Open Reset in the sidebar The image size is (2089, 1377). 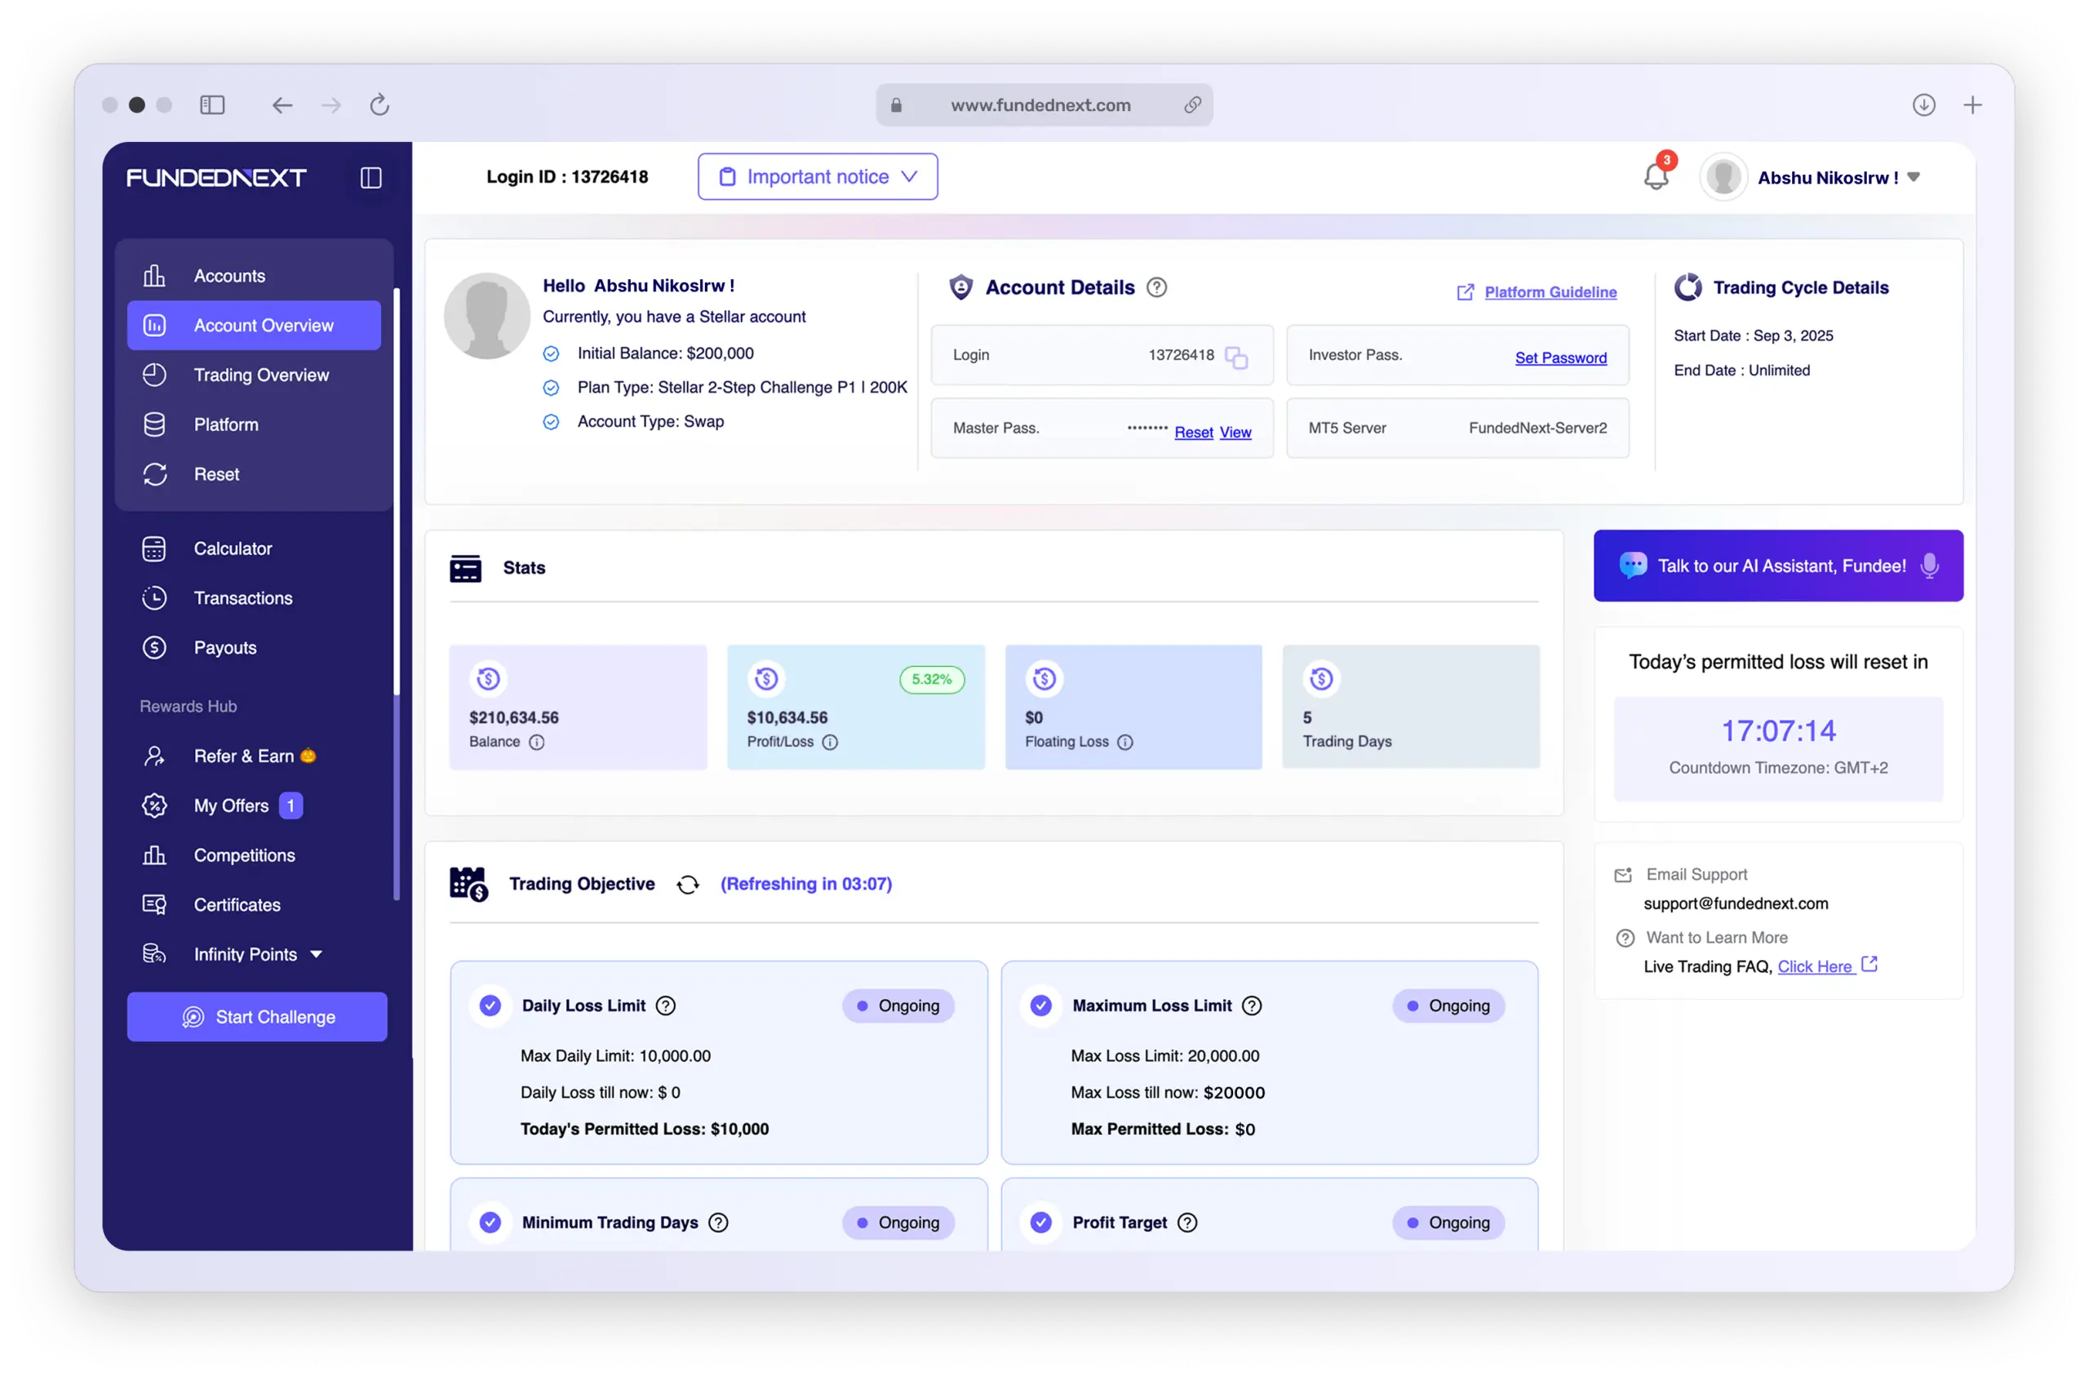click(x=254, y=474)
